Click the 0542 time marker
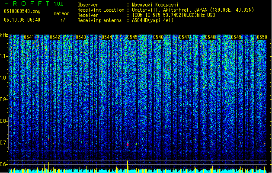272x173 pixels. point(55,37)
